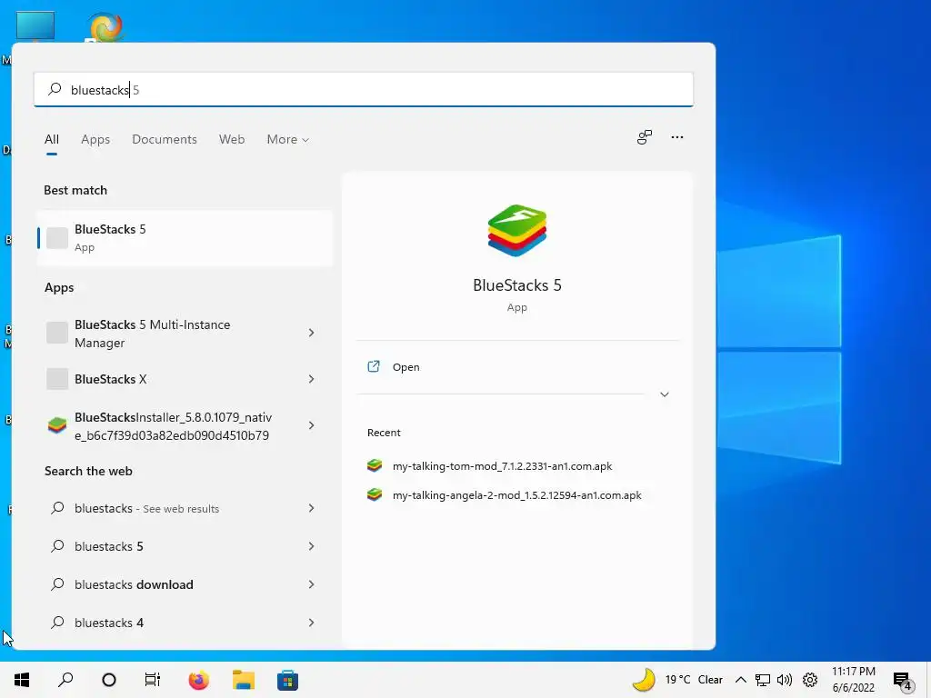Open the three-dot options menu
The height and width of the screenshot is (698, 931).
[676, 137]
